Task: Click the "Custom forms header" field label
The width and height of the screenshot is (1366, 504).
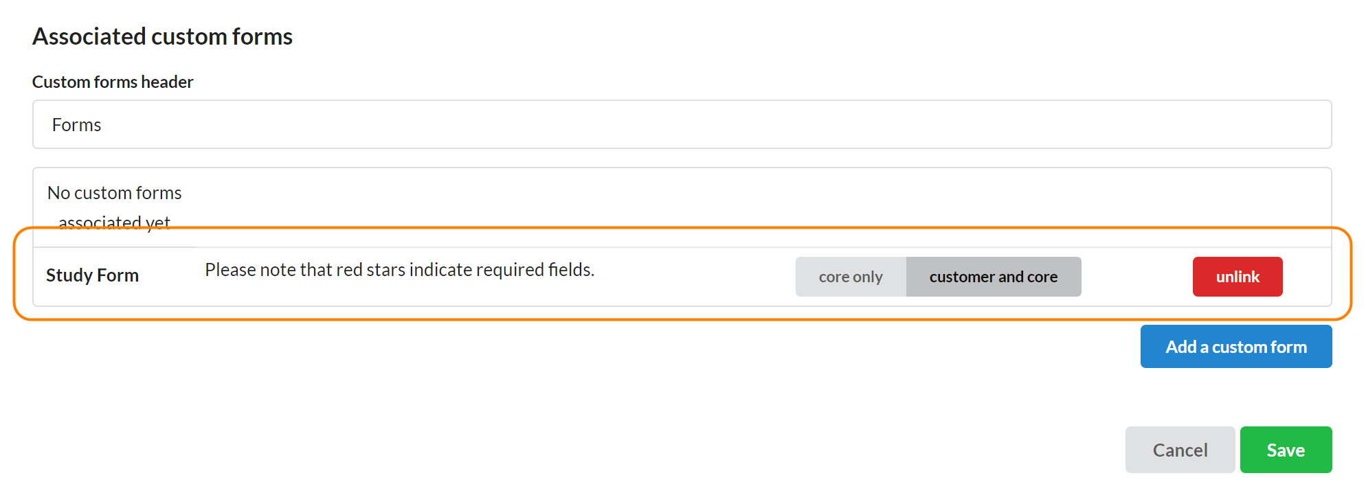Action: [x=113, y=82]
